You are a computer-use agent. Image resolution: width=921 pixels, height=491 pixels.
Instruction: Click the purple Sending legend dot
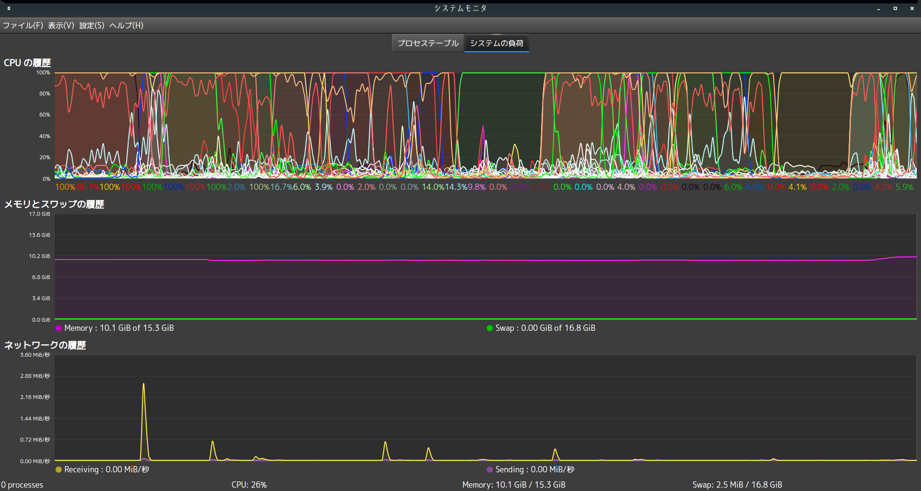[x=489, y=470]
